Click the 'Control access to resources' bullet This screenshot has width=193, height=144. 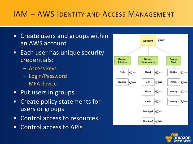click(x=59, y=118)
